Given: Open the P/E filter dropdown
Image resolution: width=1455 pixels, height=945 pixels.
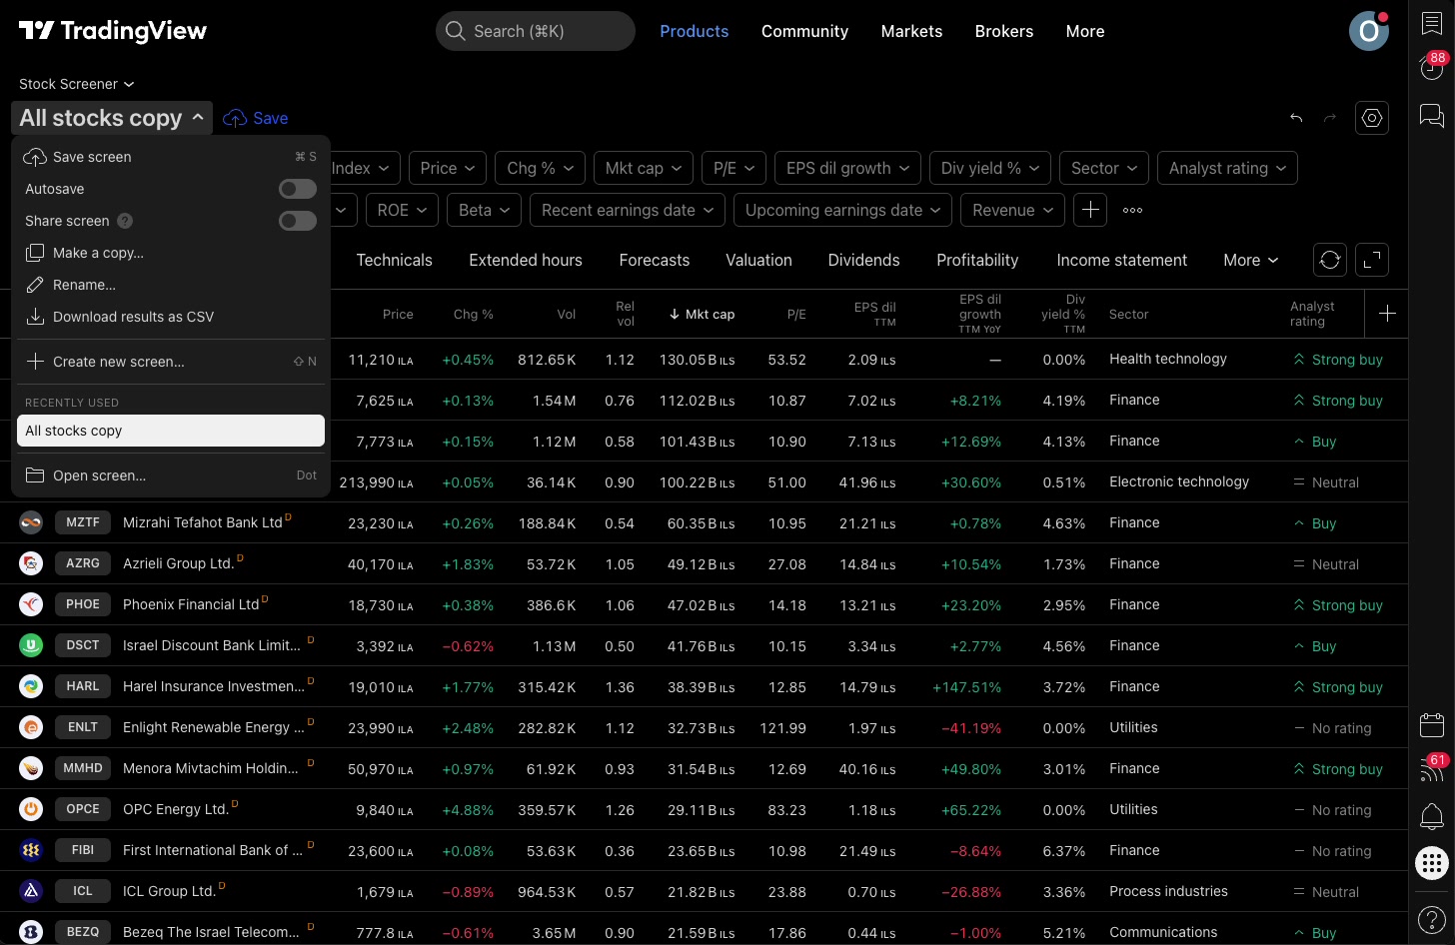Looking at the screenshot, I should click(x=733, y=168).
